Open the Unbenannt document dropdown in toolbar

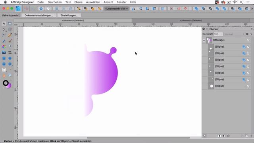coord(116,9)
